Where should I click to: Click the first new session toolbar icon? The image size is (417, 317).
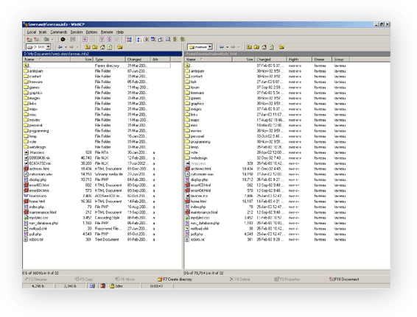pyautogui.click(x=29, y=39)
